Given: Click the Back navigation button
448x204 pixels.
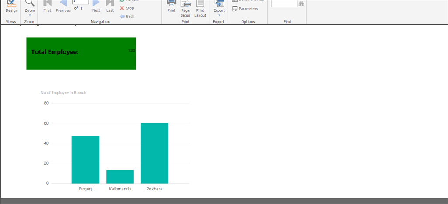Looking at the screenshot, I should [x=127, y=16].
